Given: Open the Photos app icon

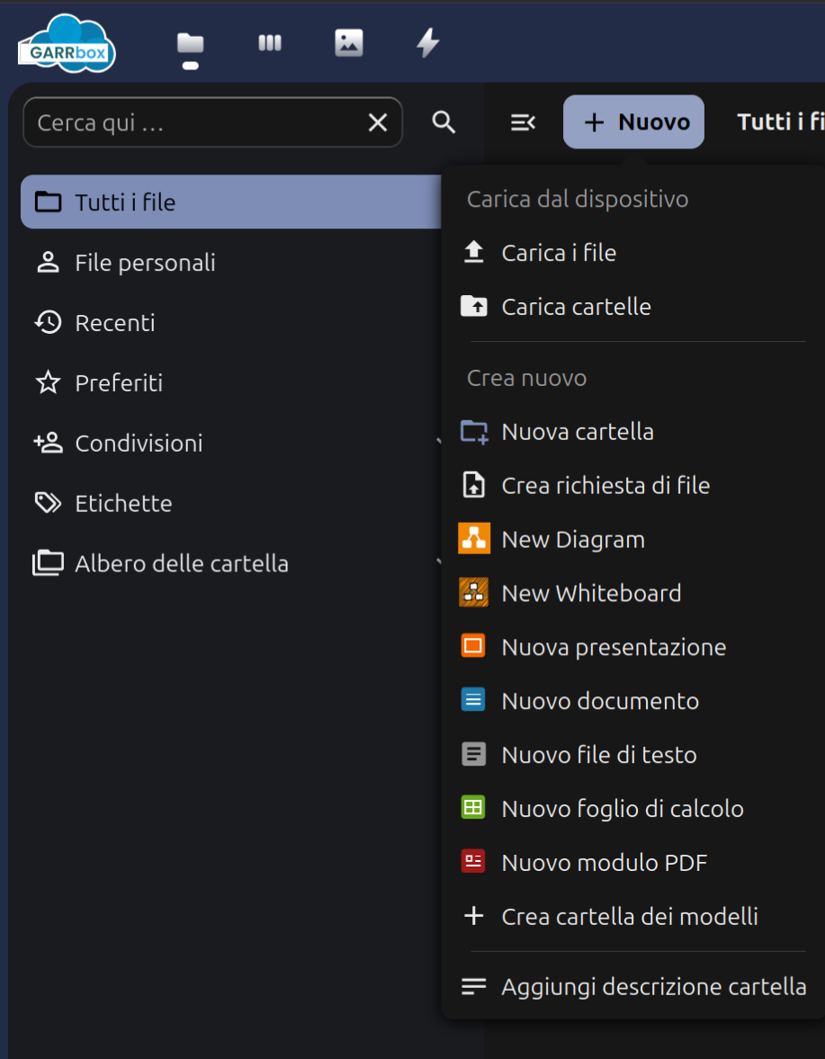Looking at the screenshot, I should coord(349,43).
